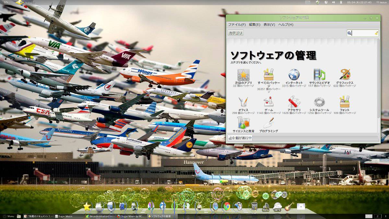This screenshot has height=219, width=389.
Task: Select the ソフトウェアの管理 taskbar entry
Action: (x=162, y=216)
